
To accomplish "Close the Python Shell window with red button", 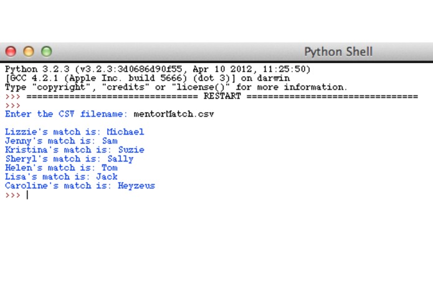I will click(11, 51).
